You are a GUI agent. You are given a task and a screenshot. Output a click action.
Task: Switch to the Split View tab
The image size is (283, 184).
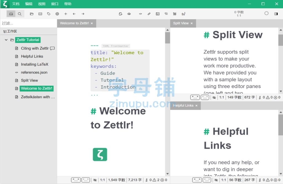coord(181,23)
